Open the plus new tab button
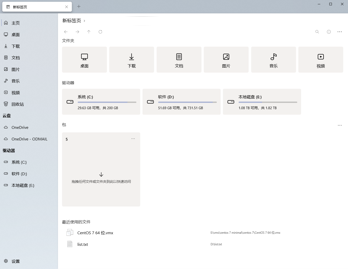Image resolution: width=348 pixels, height=269 pixels. (x=79, y=7)
